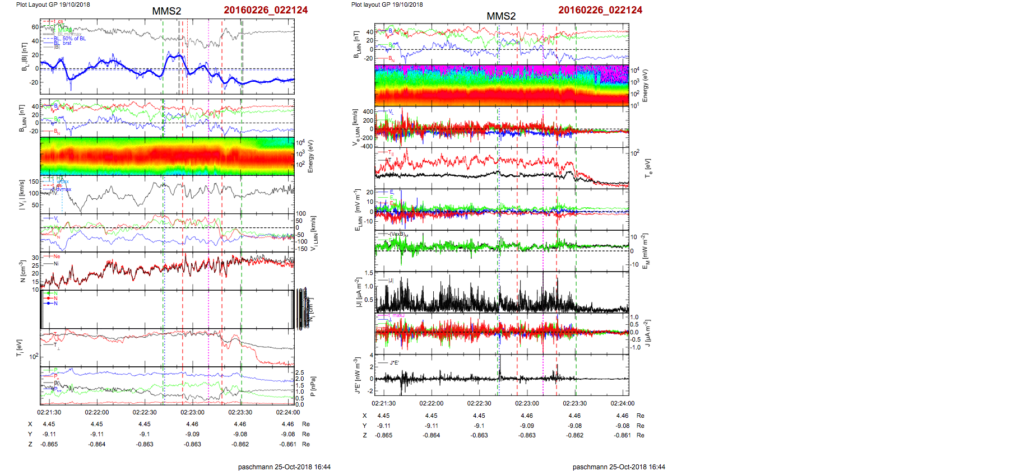Click the Te [eV] axis label
The width and height of the screenshot is (1011, 471).
click(x=648, y=168)
